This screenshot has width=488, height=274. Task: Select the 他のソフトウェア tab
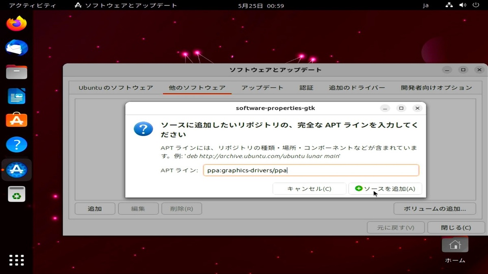point(197,87)
